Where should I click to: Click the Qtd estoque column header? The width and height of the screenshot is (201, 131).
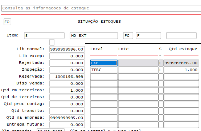click(183, 49)
